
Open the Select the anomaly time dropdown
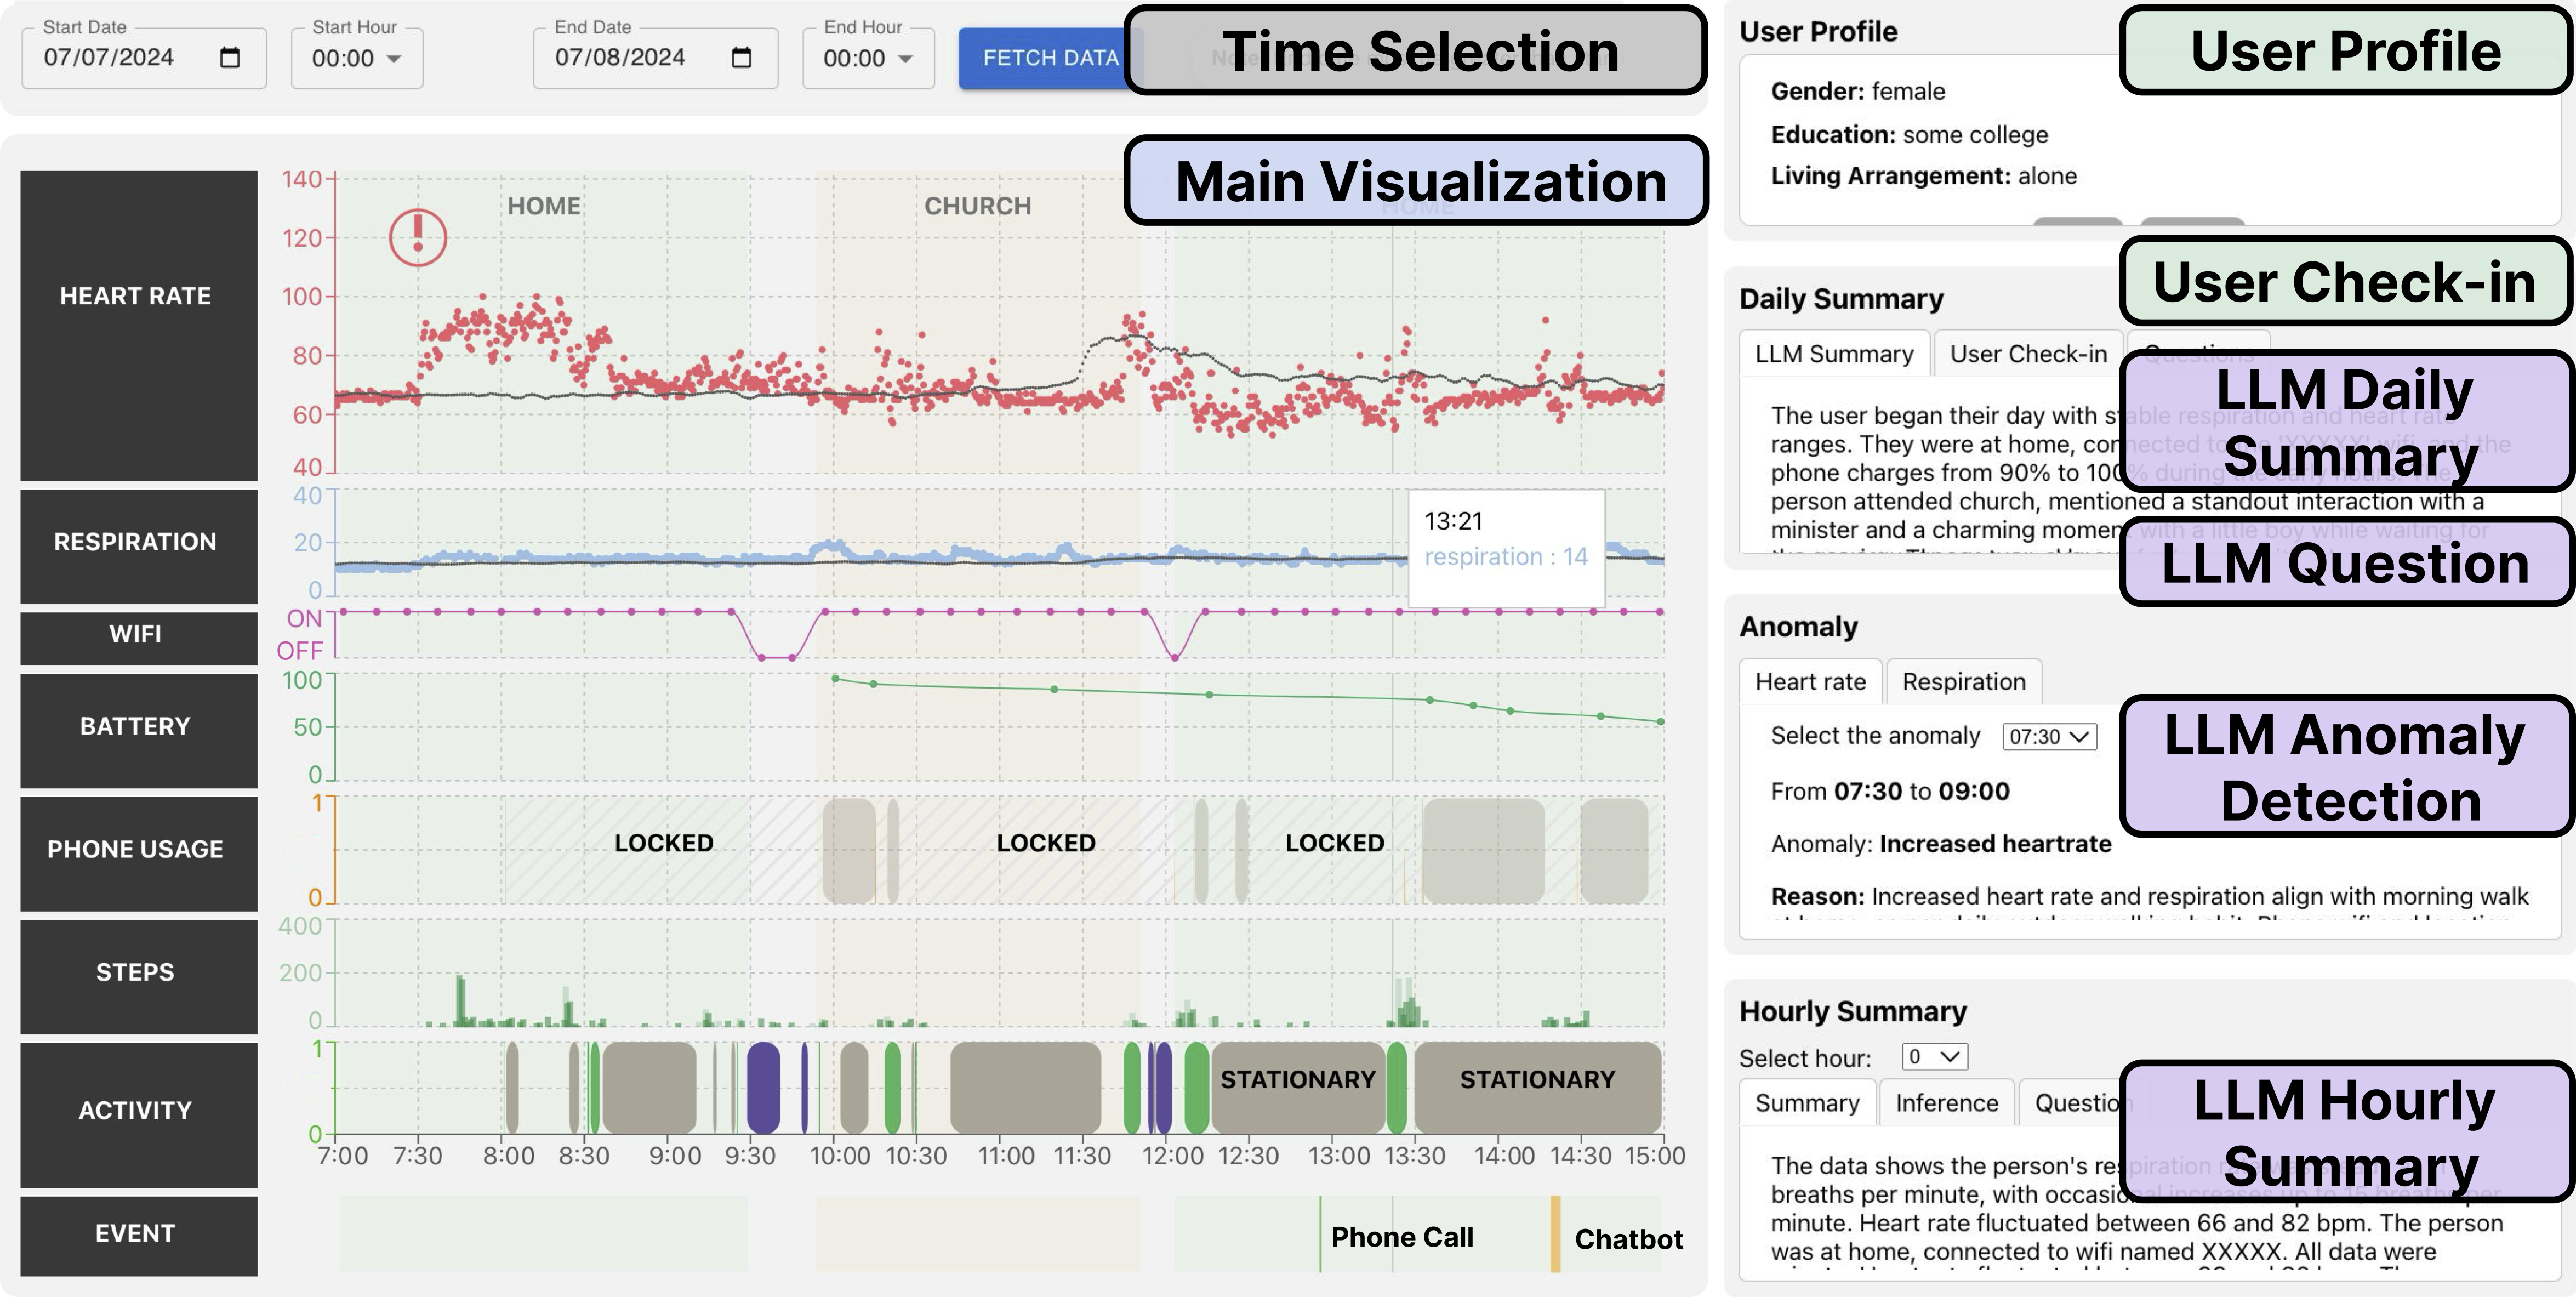pyautogui.click(x=2048, y=737)
